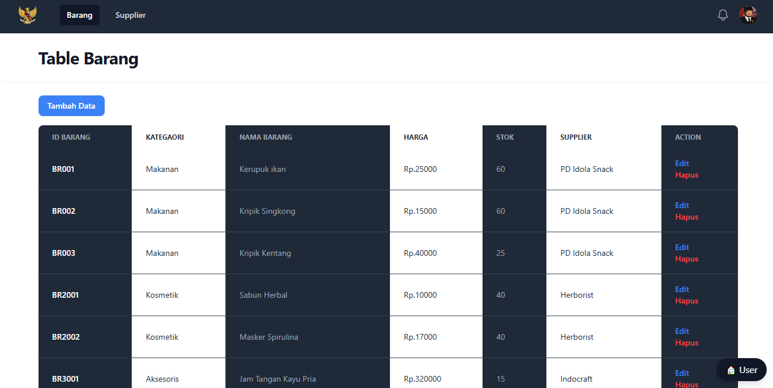
Task: Open the user profile avatar
Action: click(748, 15)
